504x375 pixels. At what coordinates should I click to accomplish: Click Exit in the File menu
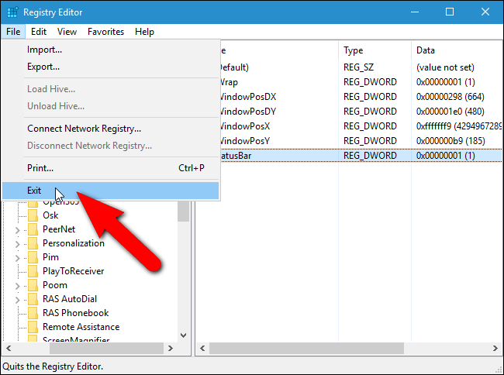pyautogui.click(x=110, y=191)
